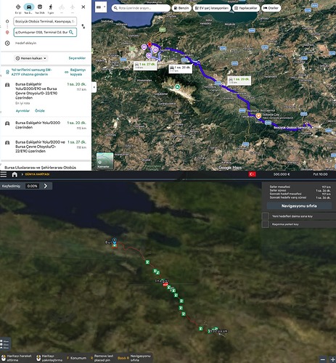Image resolution: width=336 pixels, height=363 pixels.
Task: Open the 'Hemen kalkan' departure time dropdown
Action: pyautogui.click(x=30, y=58)
